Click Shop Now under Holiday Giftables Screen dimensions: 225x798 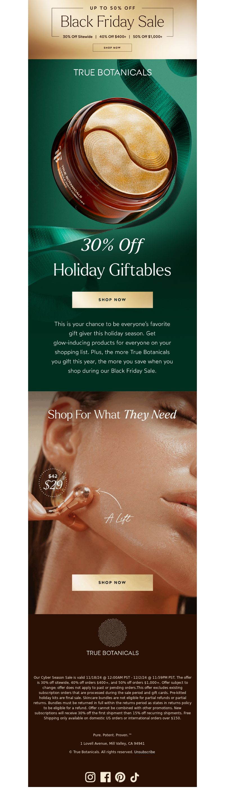[x=112, y=299]
